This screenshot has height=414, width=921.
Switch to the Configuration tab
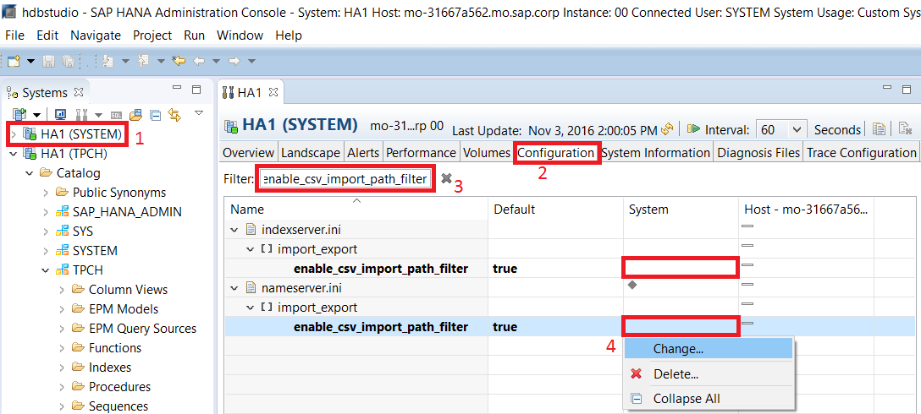[555, 153]
